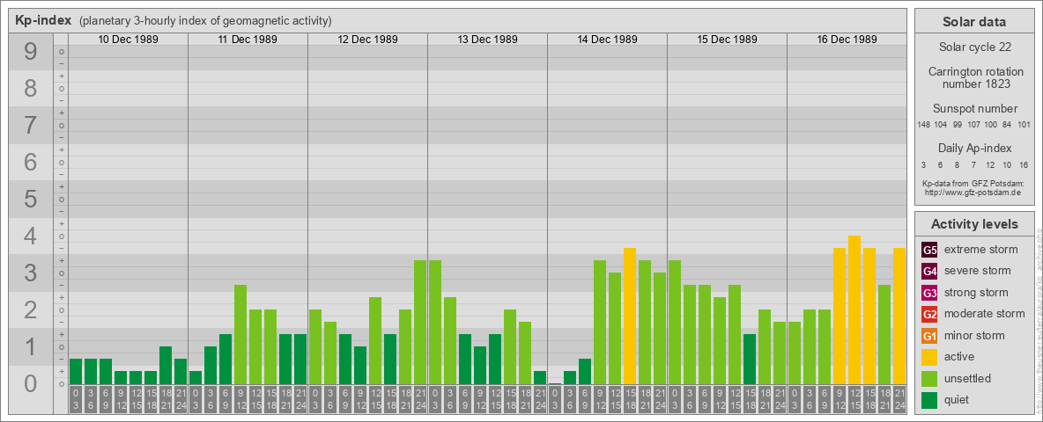Click the light green 18-21h bar on 16 Dec
Image resolution: width=1043 pixels, height=422 pixels.
coord(884,334)
